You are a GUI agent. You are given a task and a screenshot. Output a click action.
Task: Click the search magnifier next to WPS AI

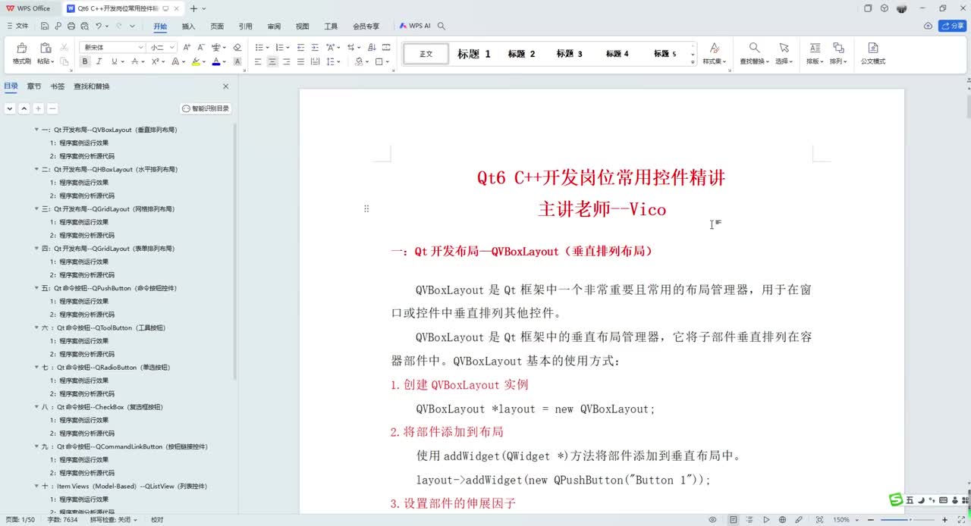(x=442, y=26)
